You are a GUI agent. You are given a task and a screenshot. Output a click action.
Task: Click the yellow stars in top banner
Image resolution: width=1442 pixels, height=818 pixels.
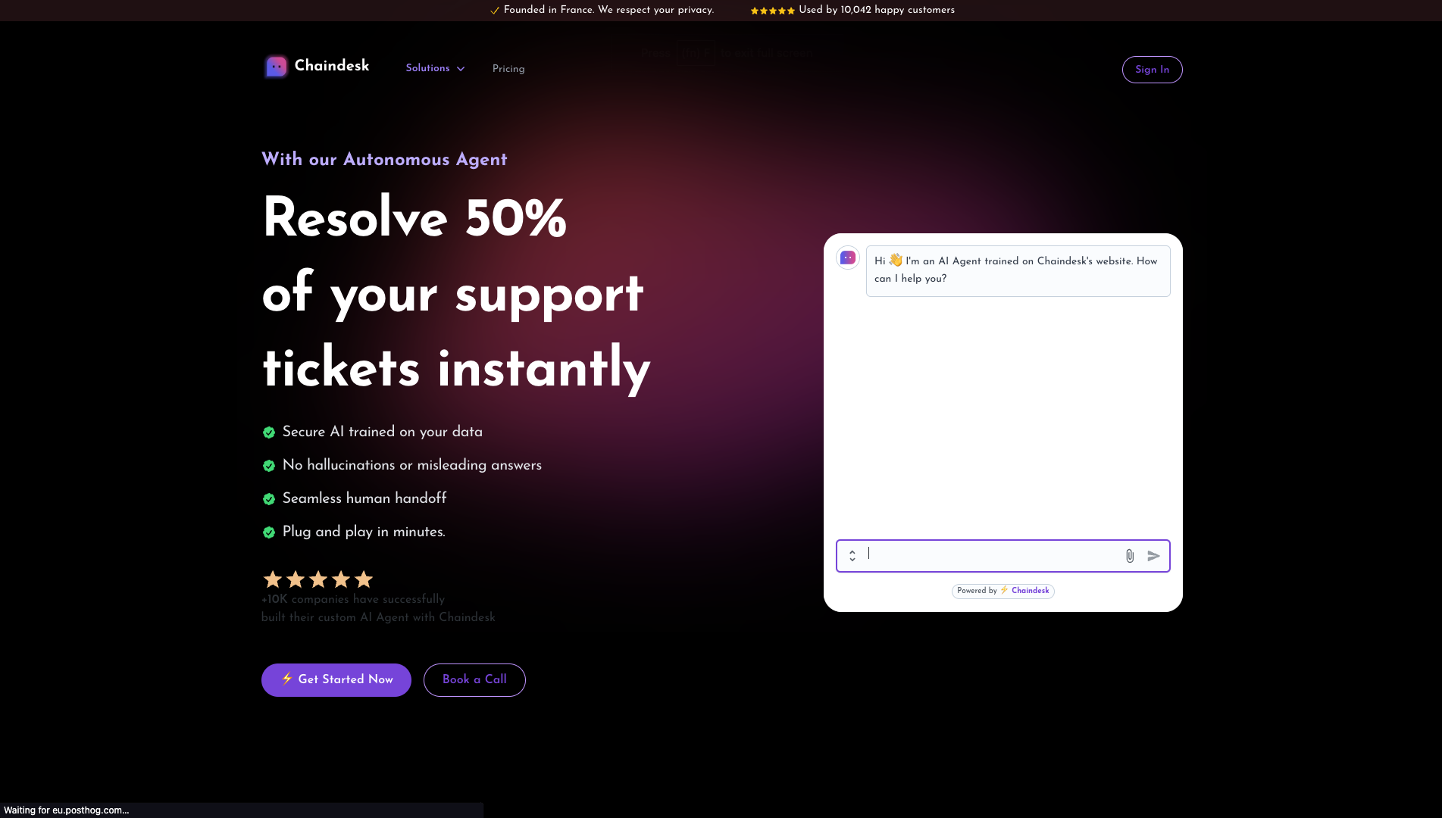coord(772,11)
